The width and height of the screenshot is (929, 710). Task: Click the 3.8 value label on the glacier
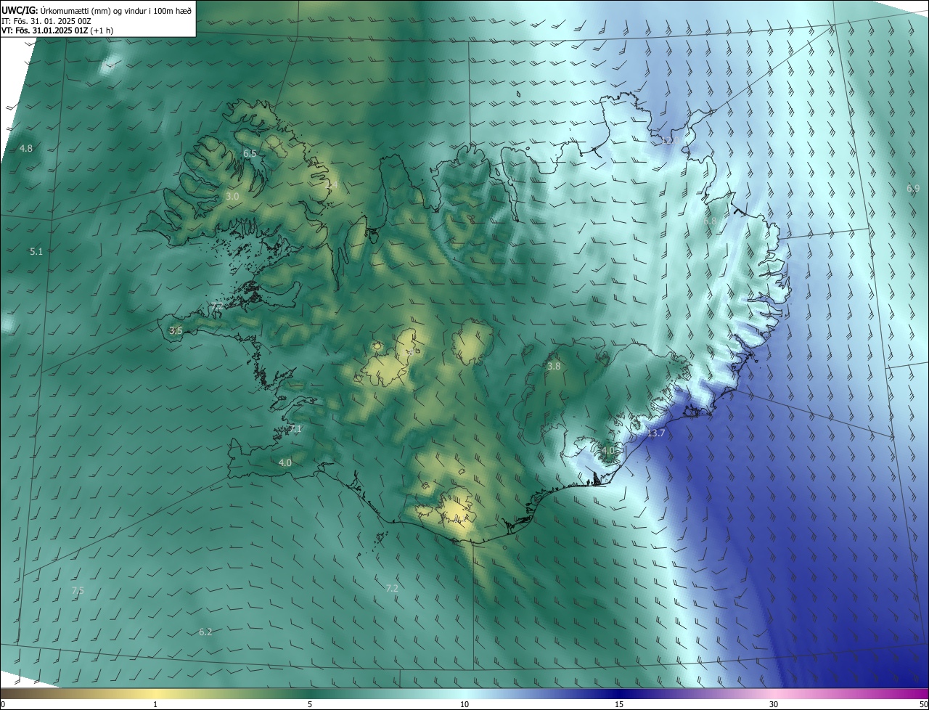554,367
